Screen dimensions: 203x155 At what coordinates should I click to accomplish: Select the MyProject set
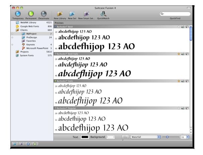pos(32,34)
